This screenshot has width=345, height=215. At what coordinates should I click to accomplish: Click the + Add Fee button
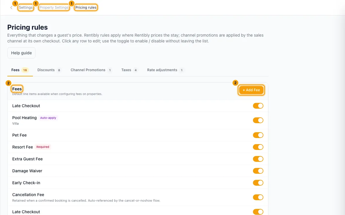[251, 90]
